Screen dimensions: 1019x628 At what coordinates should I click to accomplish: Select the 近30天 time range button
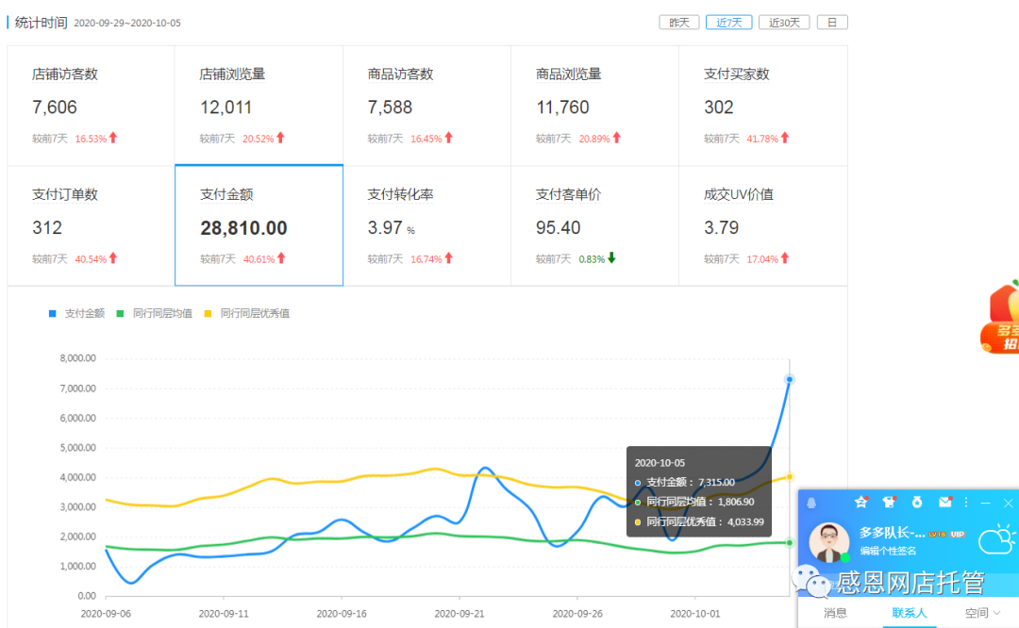coord(784,23)
